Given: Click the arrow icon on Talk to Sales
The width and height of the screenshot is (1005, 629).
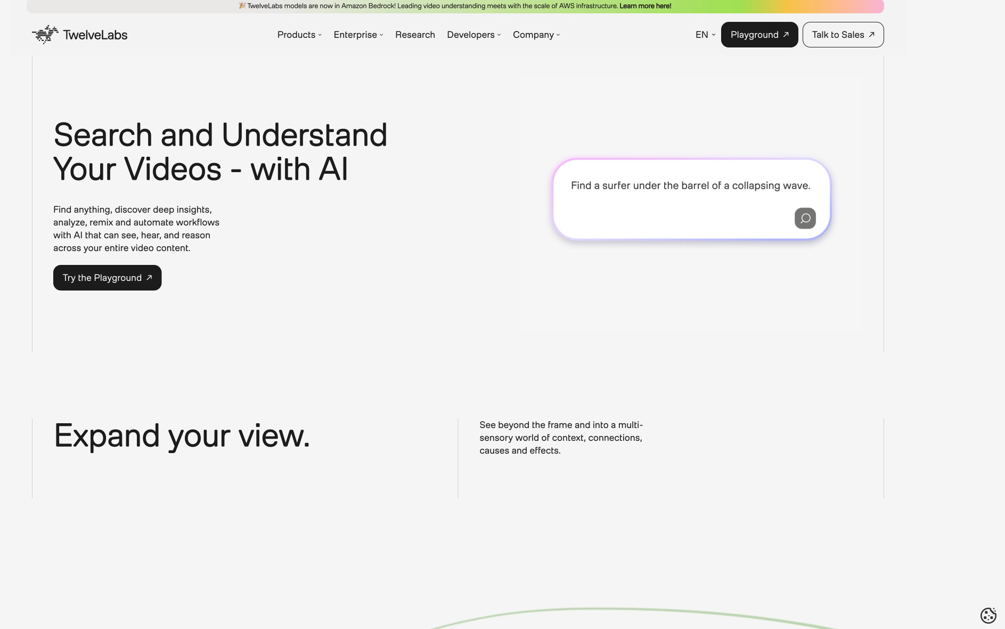Looking at the screenshot, I should coord(872,35).
